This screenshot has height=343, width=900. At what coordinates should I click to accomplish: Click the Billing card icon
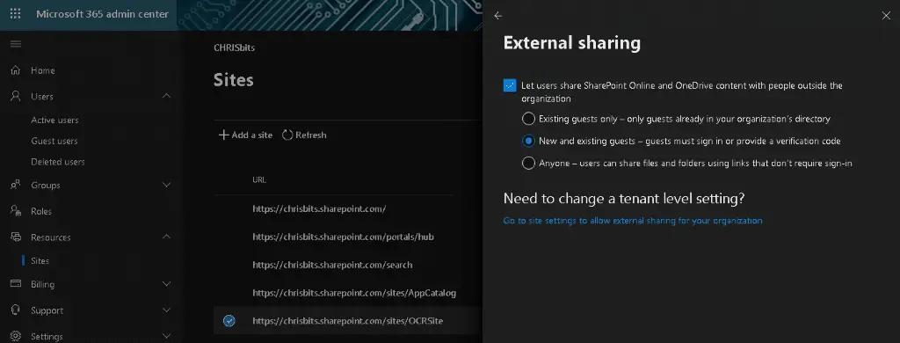pyautogui.click(x=16, y=284)
